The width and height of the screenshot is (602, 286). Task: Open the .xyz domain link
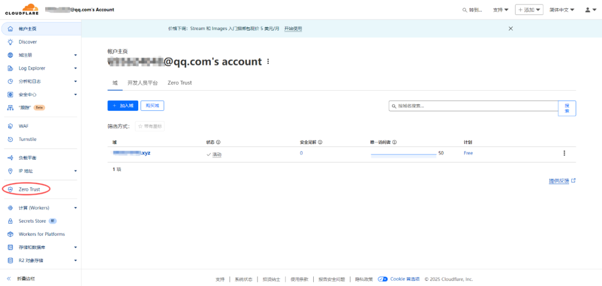132,153
